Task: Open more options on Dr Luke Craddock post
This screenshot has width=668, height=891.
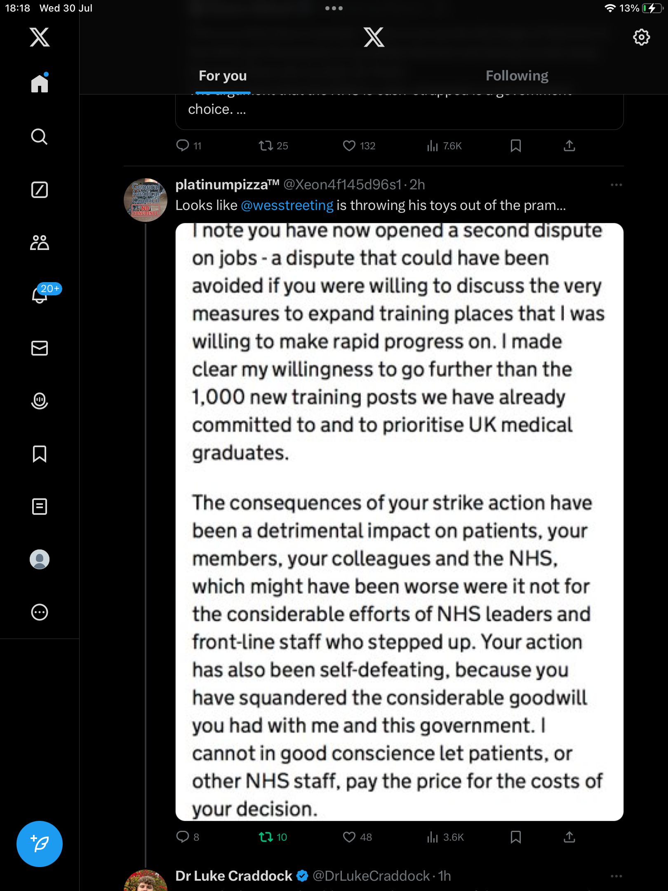Action: click(616, 876)
